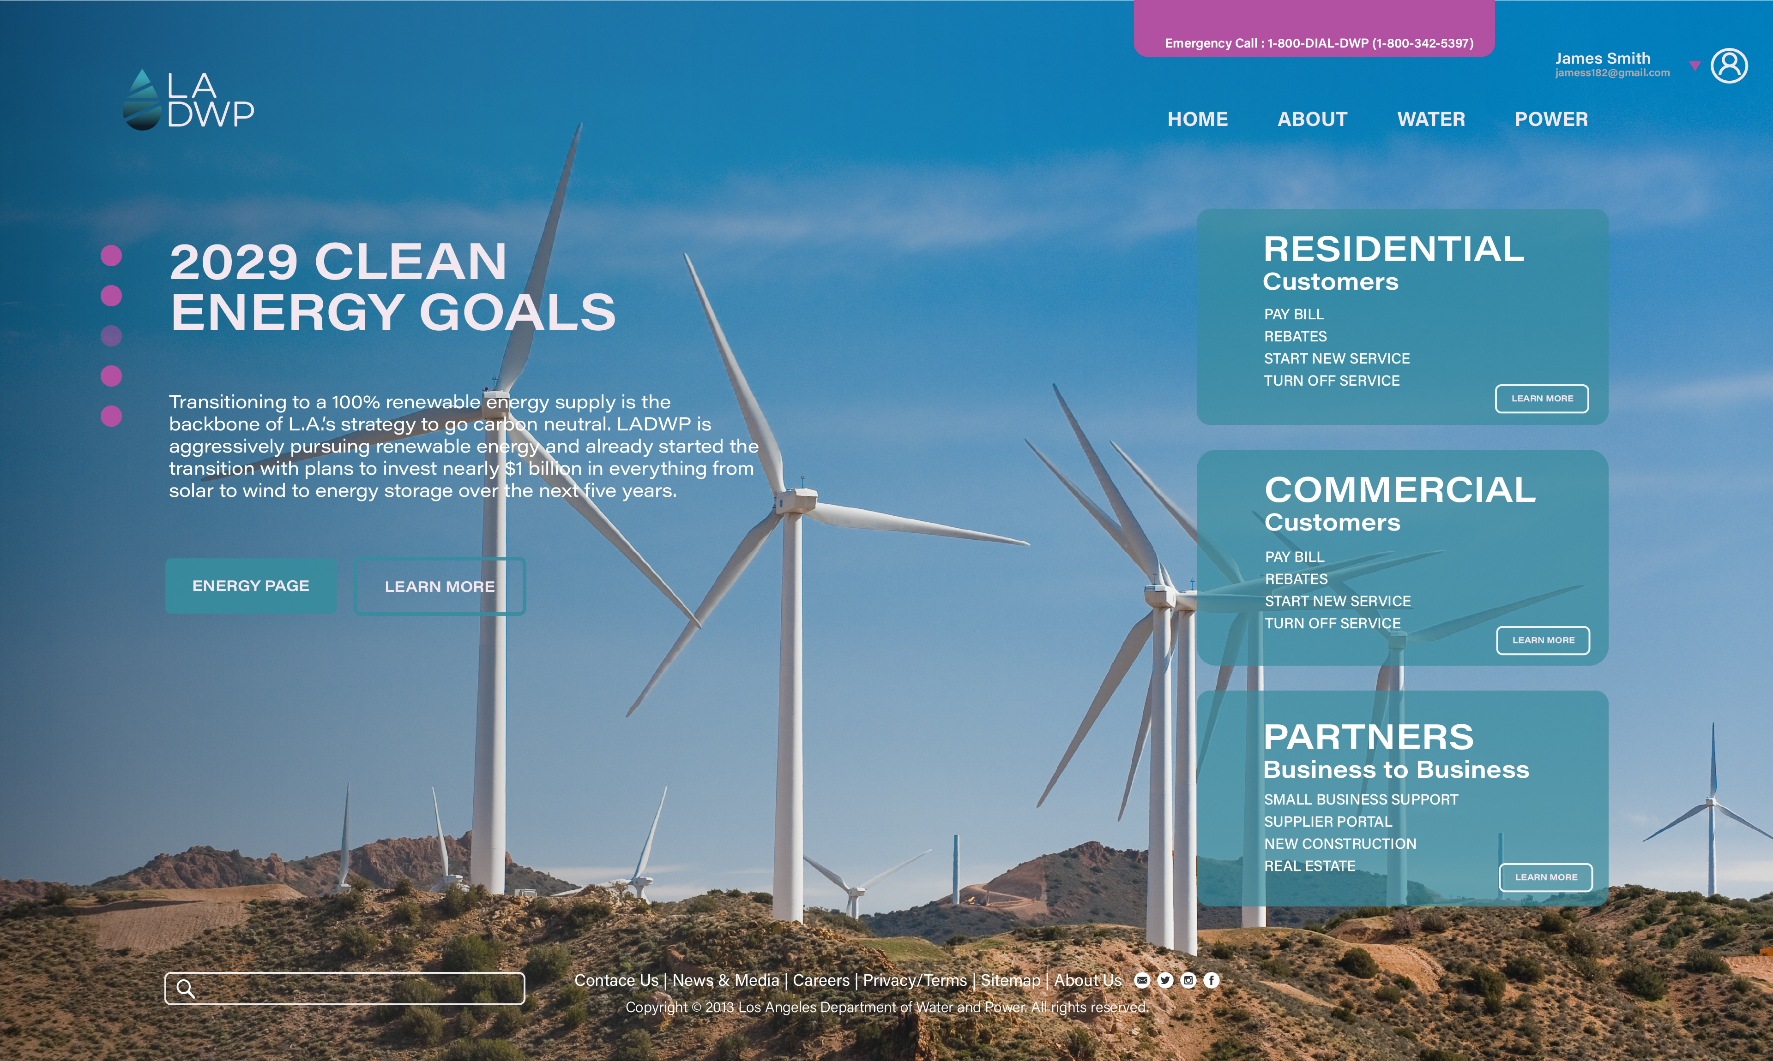Go to the HOME menu item
This screenshot has height=1061, width=1773.
click(1197, 119)
